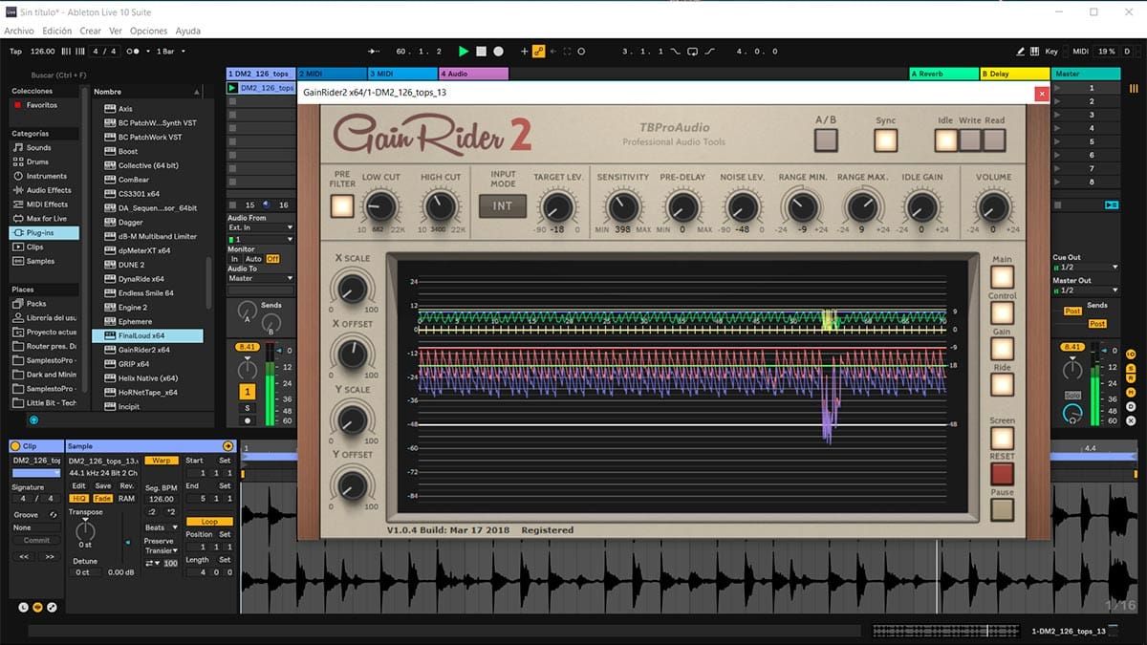Screen dimensions: 1147x645
Task: Open the metronome settings dropdown arrow
Action: point(148,51)
